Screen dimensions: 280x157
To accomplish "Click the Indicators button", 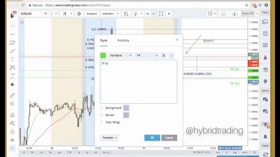I will (108, 14).
